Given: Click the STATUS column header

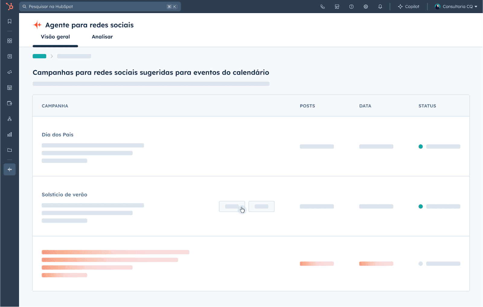Looking at the screenshot, I should (x=427, y=106).
